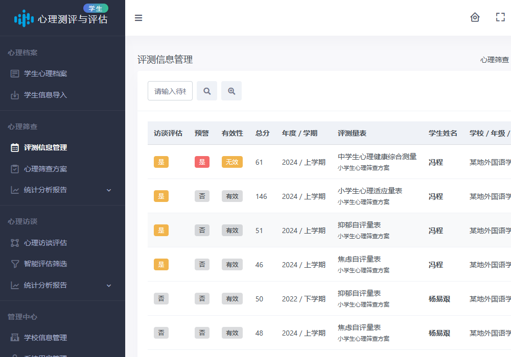The image size is (511, 357).
Task: Click the 学生信息导入 import icon
Action: [x=15, y=95]
